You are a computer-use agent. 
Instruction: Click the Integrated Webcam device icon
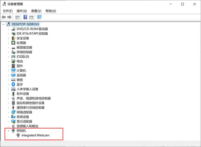[x=18, y=135]
